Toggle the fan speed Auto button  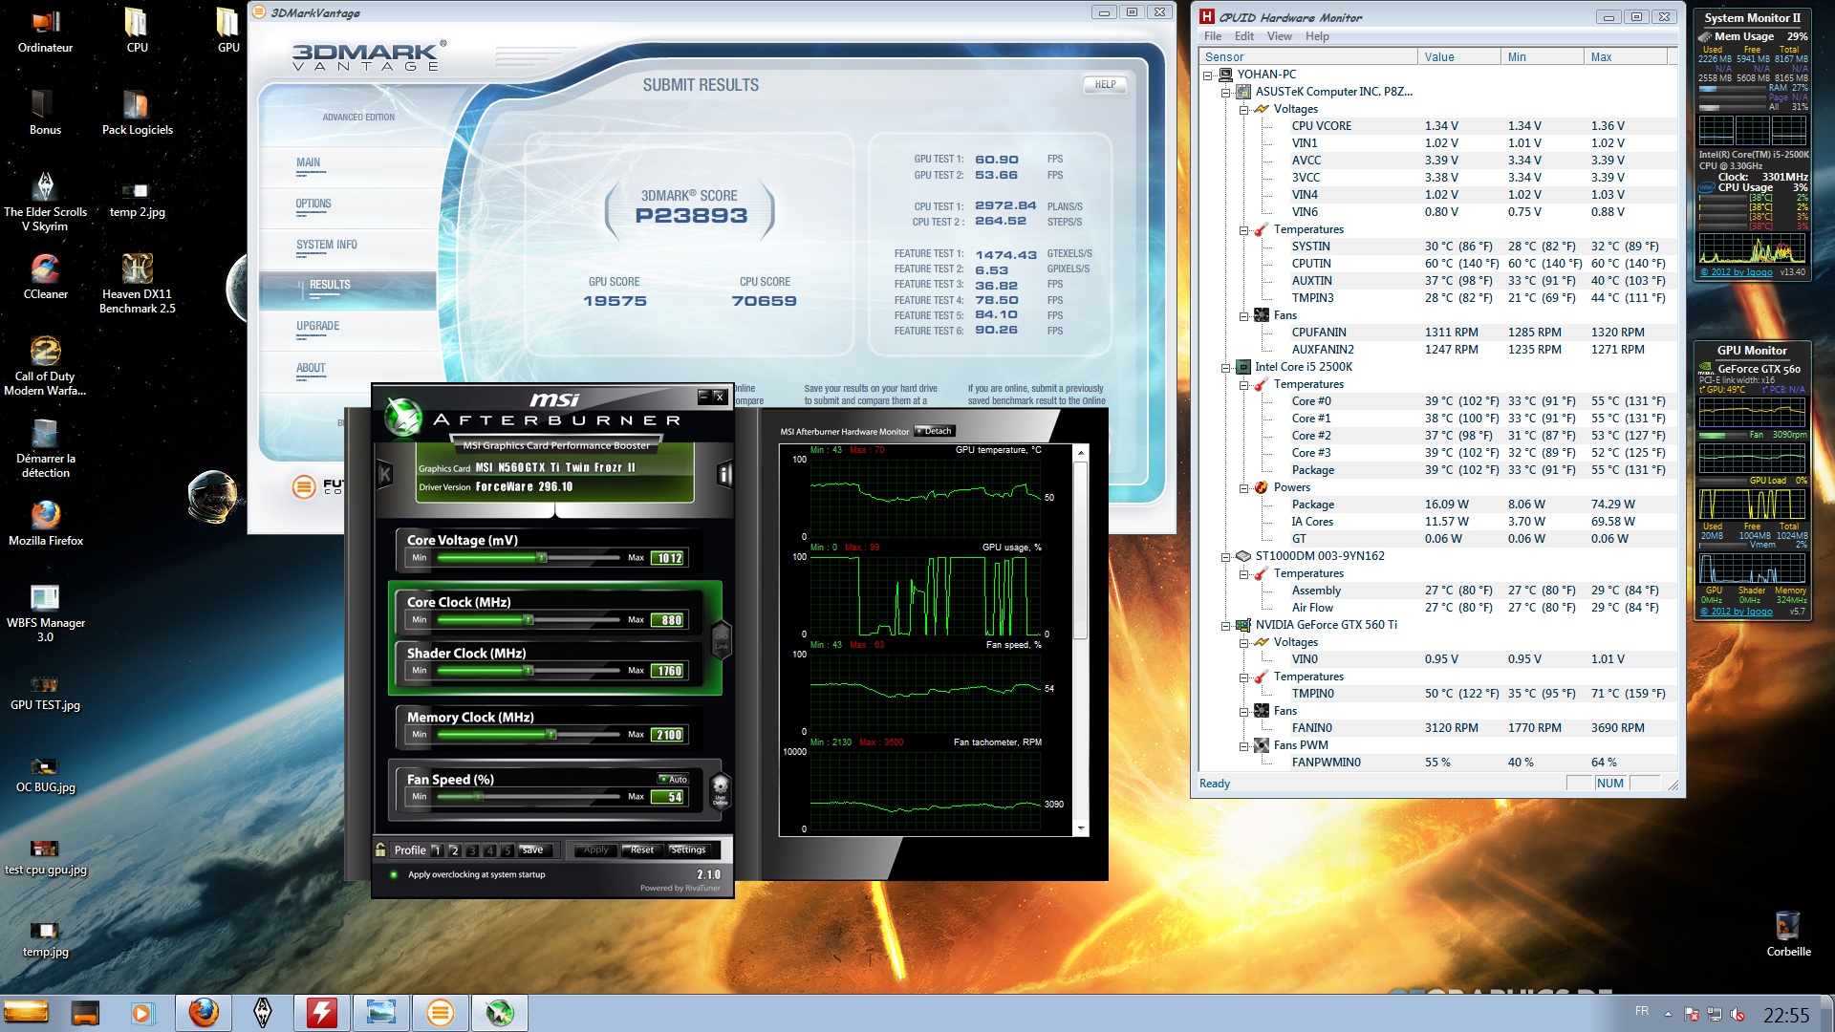click(673, 779)
